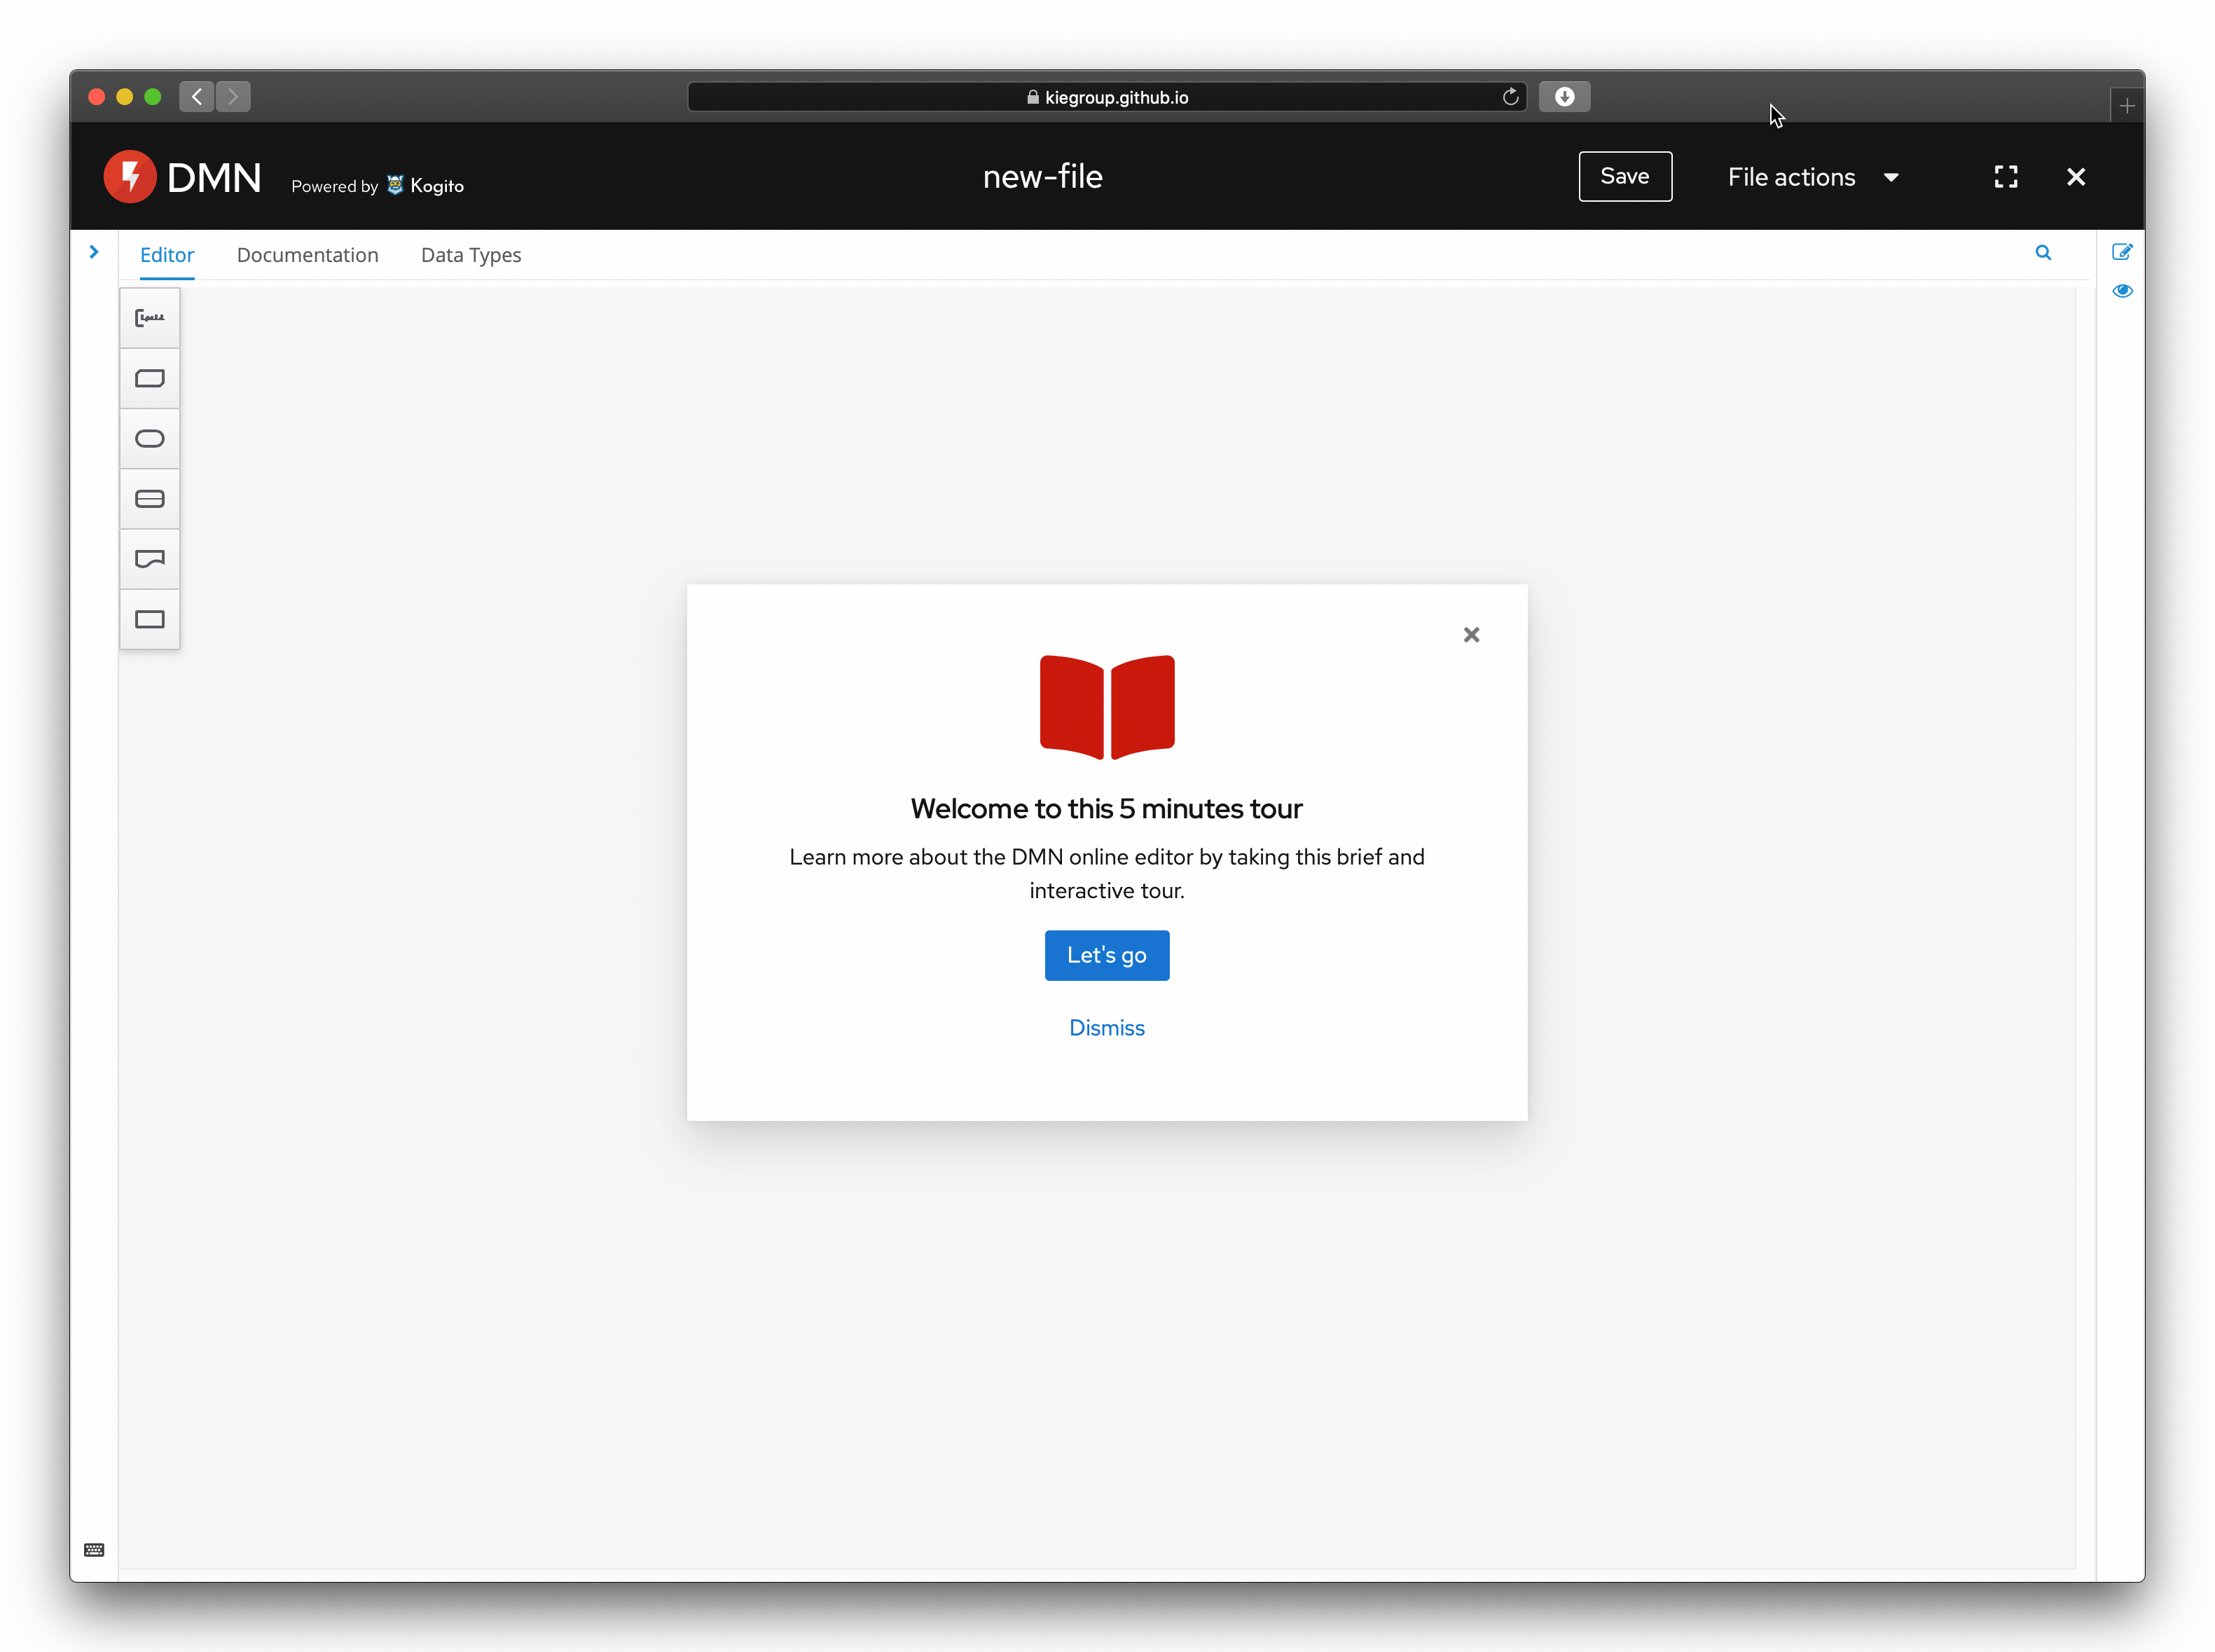The width and height of the screenshot is (2215, 1652).
Task: Open the diagram search magnifier
Action: [x=2043, y=253]
